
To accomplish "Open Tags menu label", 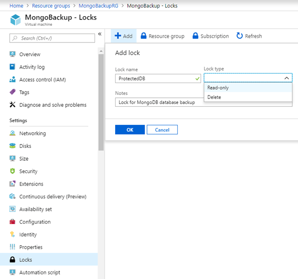I will [24, 92].
